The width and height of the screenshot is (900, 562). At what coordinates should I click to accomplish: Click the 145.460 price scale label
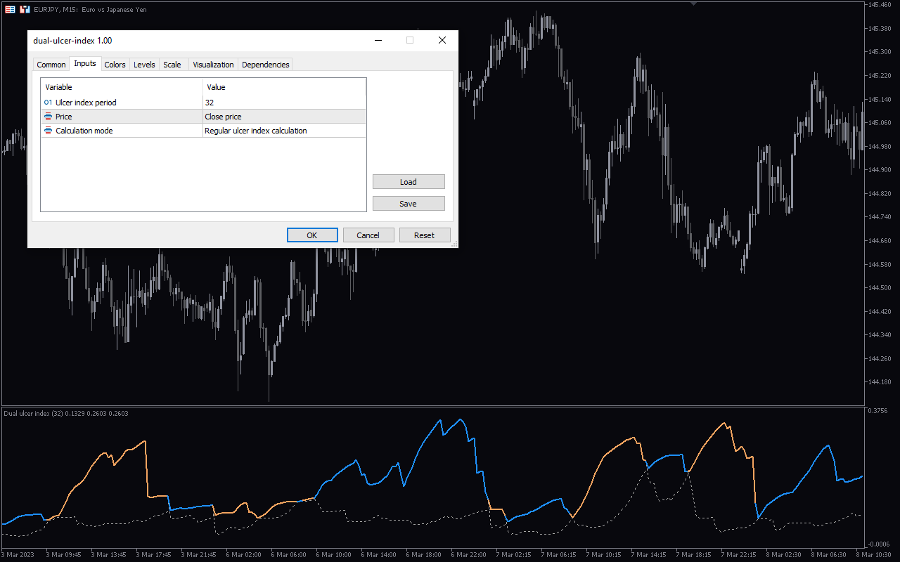pyautogui.click(x=880, y=5)
